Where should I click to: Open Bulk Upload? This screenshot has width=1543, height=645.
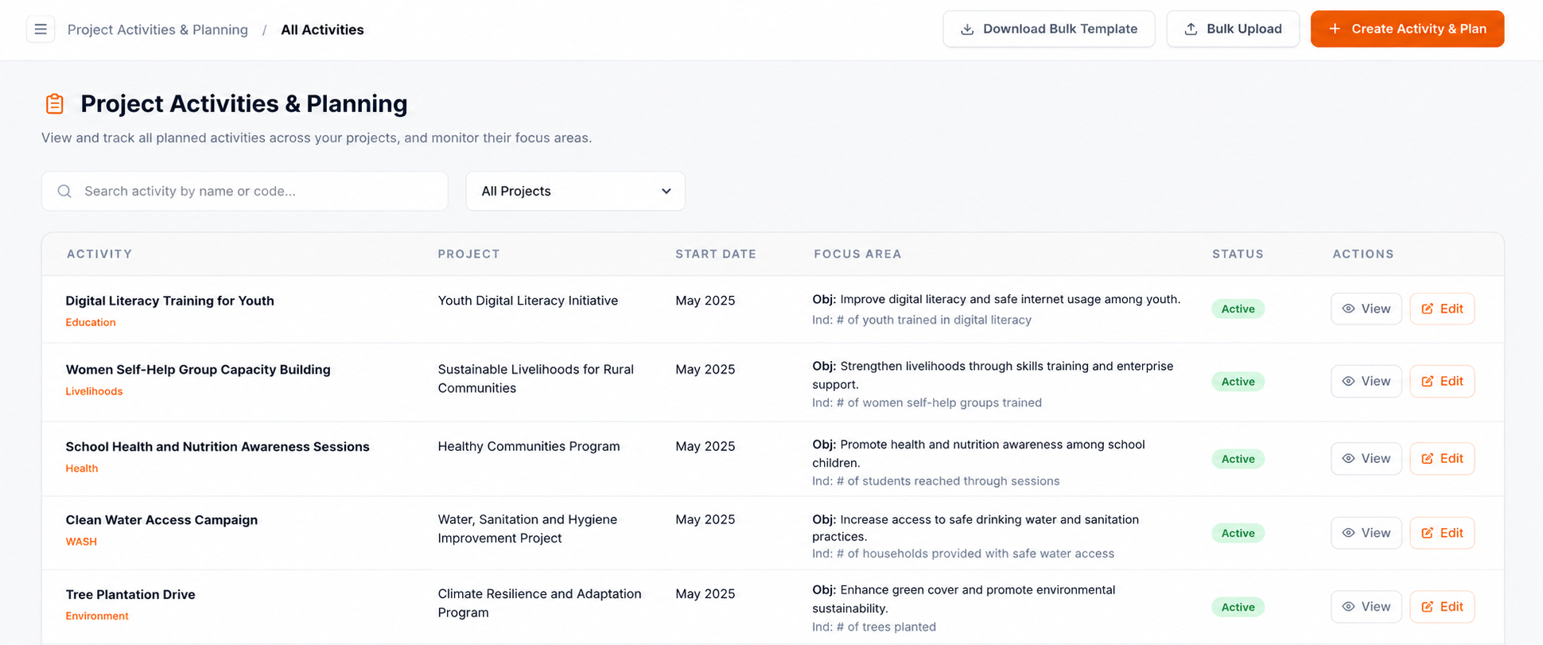tap(1233, 29)
